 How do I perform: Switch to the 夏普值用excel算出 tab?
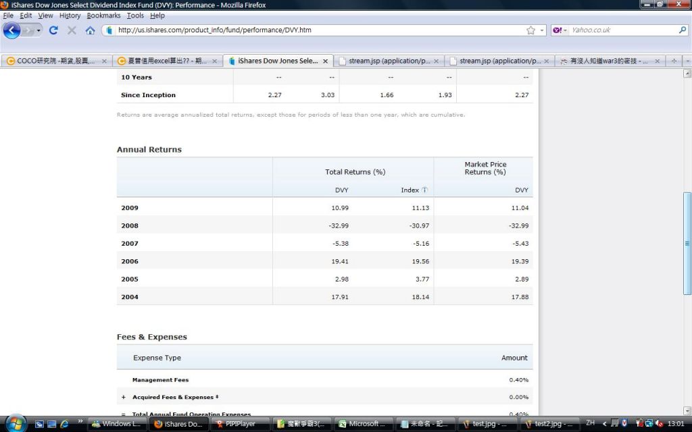pos(168,61)
